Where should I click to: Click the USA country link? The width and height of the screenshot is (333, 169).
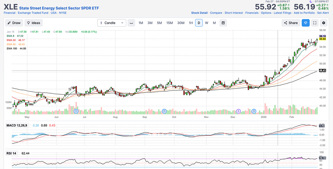click(x=54, y=13)
